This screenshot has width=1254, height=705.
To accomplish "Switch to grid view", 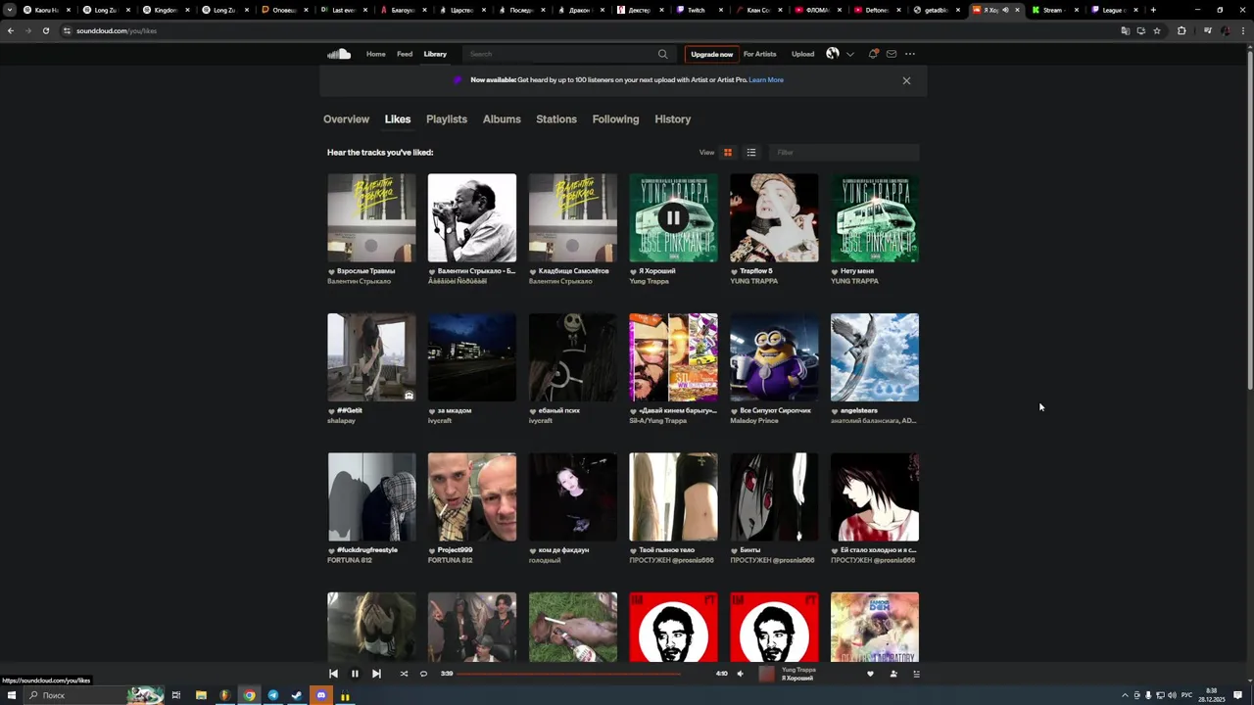I will point(728,153).
